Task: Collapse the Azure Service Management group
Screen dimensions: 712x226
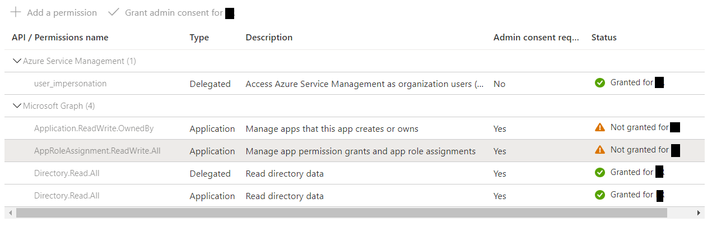Action: click(x=17, y=61)
